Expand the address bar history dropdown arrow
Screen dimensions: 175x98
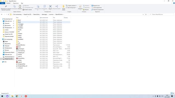[x=143, y=14]
